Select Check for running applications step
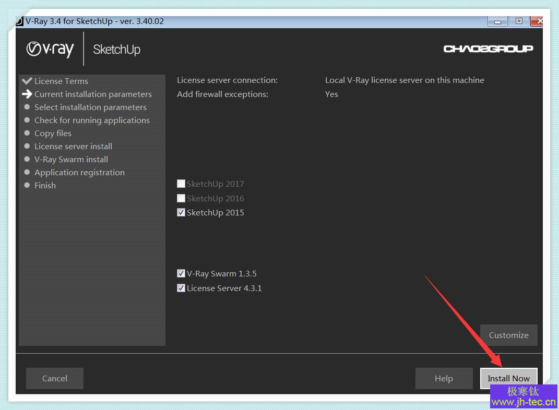 [92, 120]
